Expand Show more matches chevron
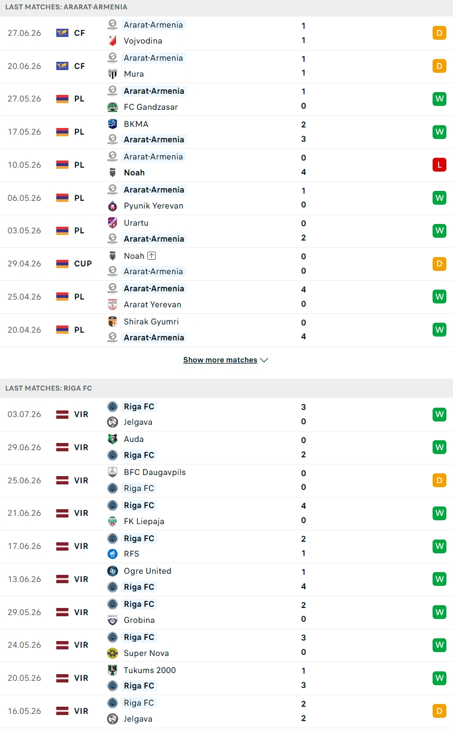The image size is (453, 731). click(x=264, y=360)
